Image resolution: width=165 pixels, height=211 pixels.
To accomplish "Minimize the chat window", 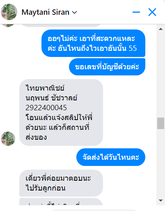I will [x=136, y=12].
